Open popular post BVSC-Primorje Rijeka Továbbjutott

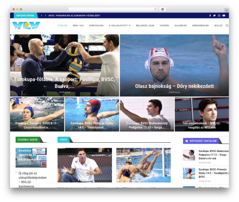[x=214, y=173]
